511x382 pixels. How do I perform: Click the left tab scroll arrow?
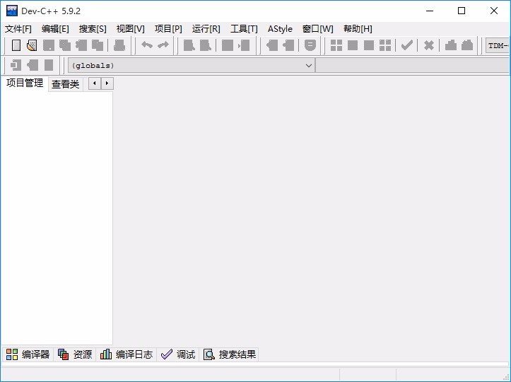(95, 83)
